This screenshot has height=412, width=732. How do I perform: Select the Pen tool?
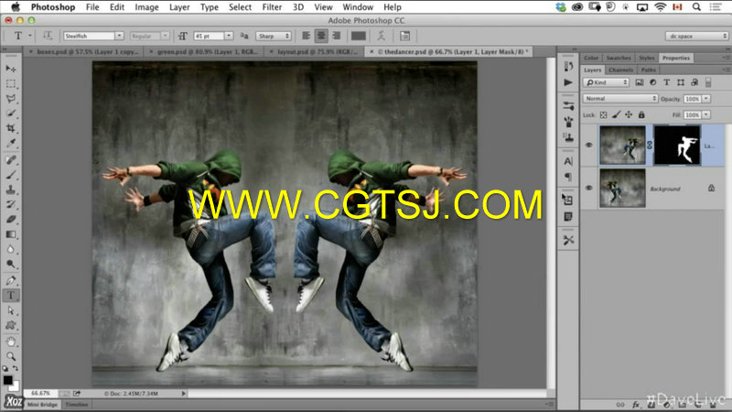click(x=11, y=280)
